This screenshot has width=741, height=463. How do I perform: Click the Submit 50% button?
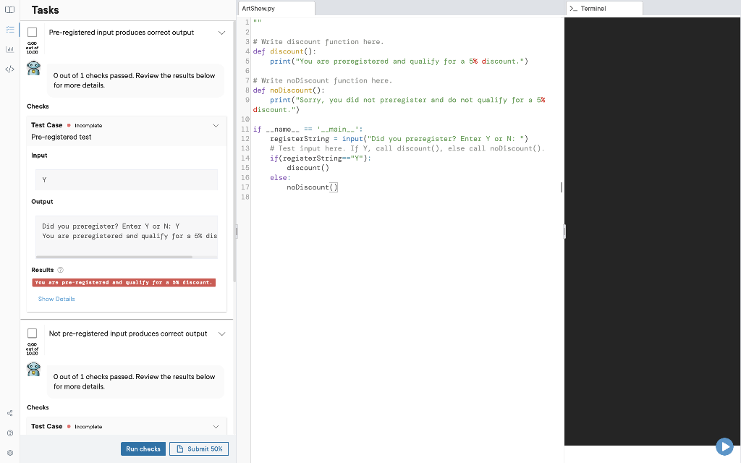pyautogui.click(x=198, y=449)
